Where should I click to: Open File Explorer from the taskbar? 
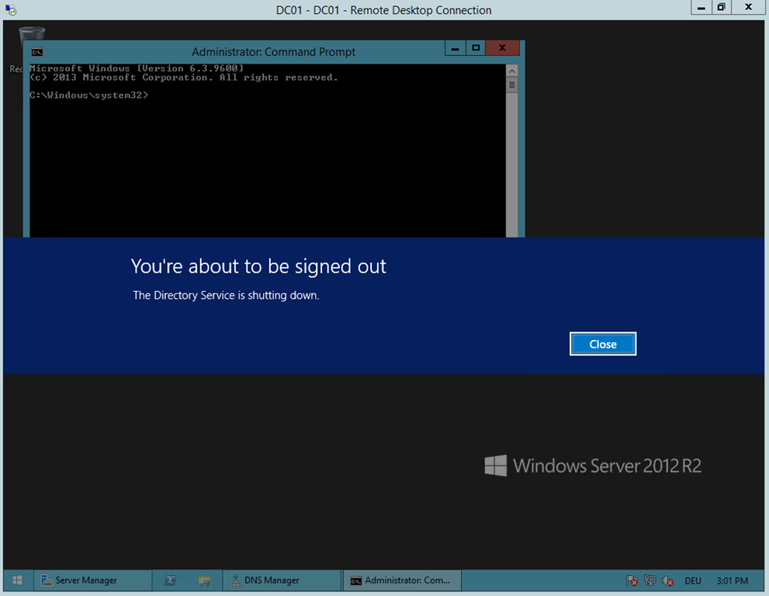(x=204, y=580)
